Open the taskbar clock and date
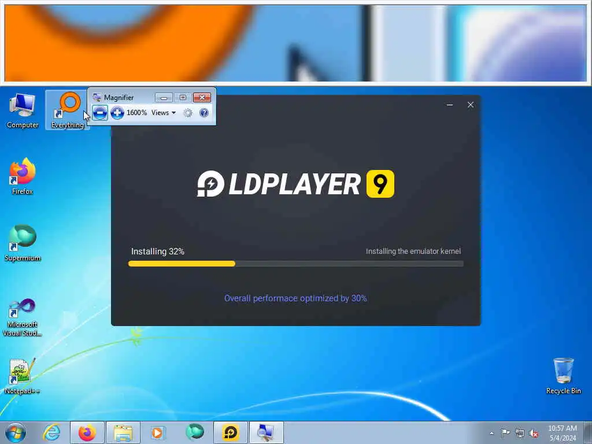Image resolution: width=592 pixels, height=444 pixels. pos(563,433)
